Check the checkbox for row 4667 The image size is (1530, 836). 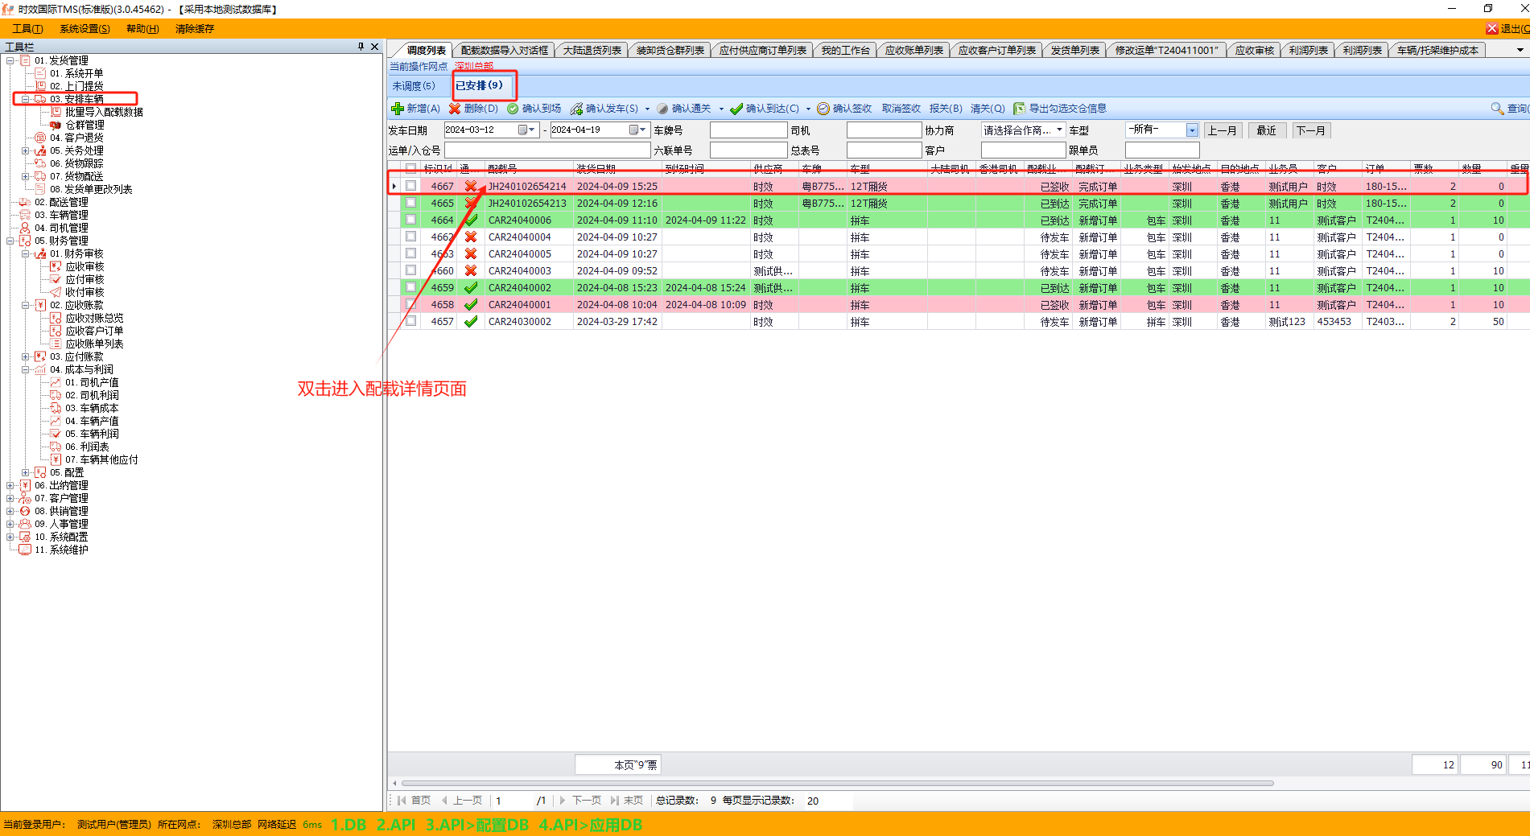coord(411,186)
